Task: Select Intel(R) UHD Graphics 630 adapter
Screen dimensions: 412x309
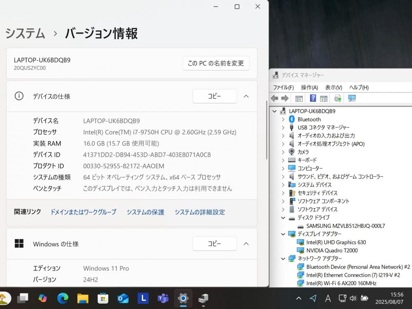Action: (x=336, y=242)
